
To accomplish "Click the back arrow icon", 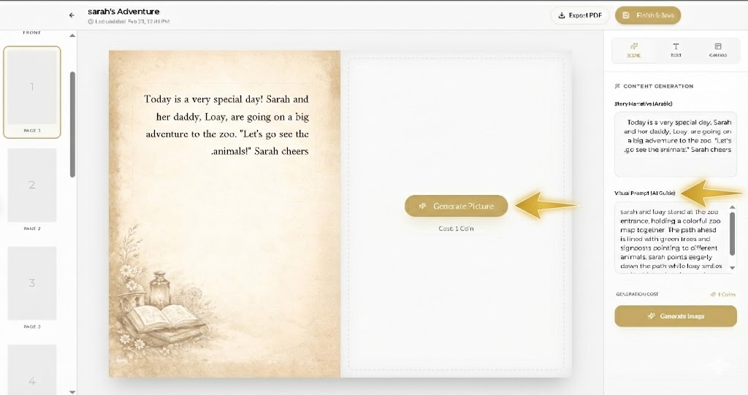I will click(x=72, y=15).
